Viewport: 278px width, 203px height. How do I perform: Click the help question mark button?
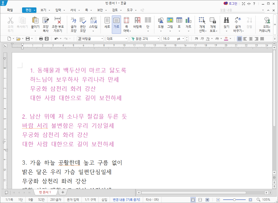[x=254, y=4]
